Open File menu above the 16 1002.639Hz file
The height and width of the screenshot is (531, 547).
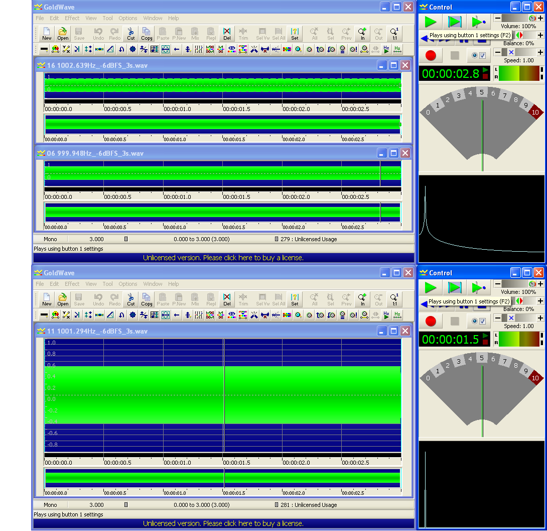pos(40,18)
